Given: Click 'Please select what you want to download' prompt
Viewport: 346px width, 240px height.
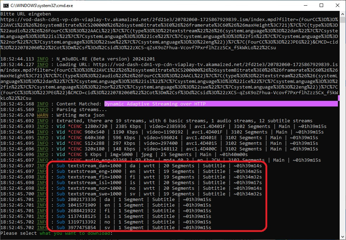Looking at the screenshot, I should [57, 233].
